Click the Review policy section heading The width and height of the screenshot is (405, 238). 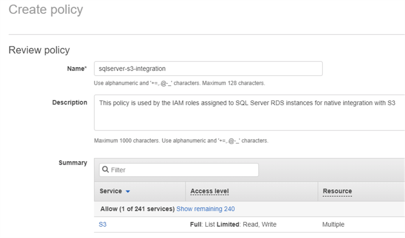(39, 50)
